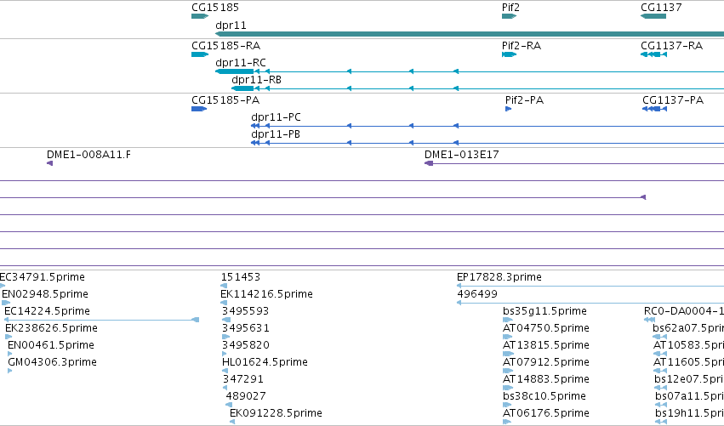Click the Pif2-RA transcript label

click(522, 46)
